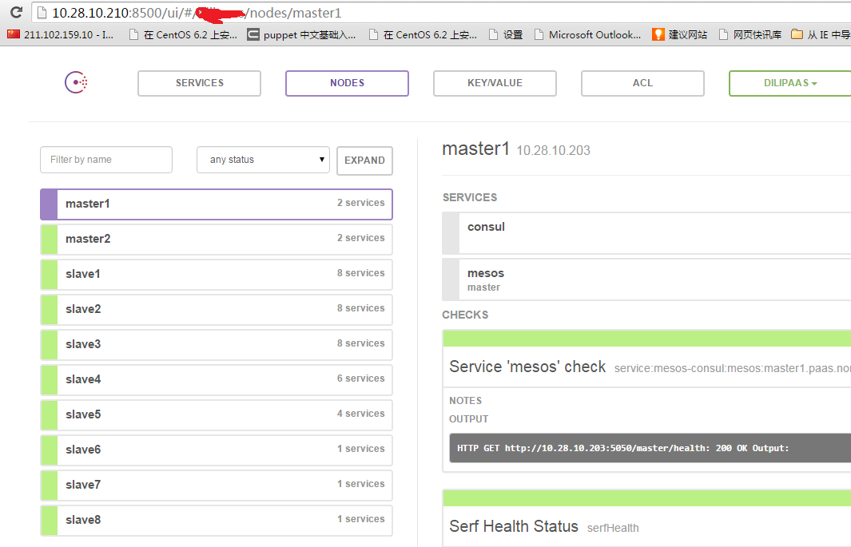The image size is (851, 547).
Task: Switch to the SERVICES tab
Action: (198, 83)
